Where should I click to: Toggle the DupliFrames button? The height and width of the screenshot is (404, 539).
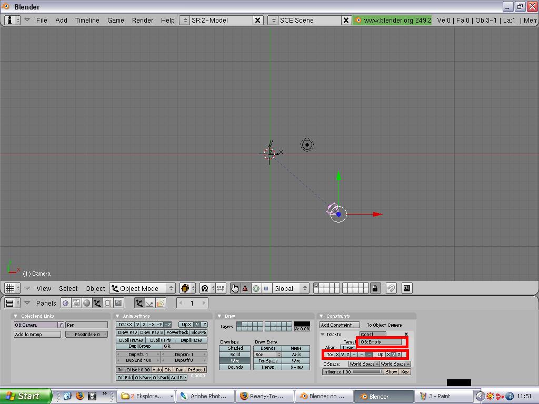pyautogui.click(x=131, y=340)
